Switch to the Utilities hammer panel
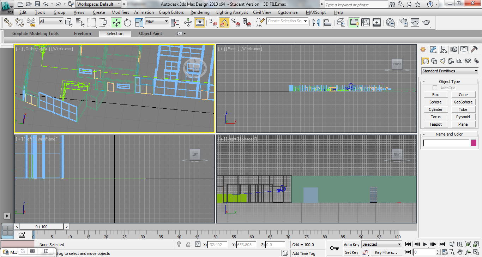Image resolution: width=482 pixels, height=257 pixels. click(x=475, y=49)
